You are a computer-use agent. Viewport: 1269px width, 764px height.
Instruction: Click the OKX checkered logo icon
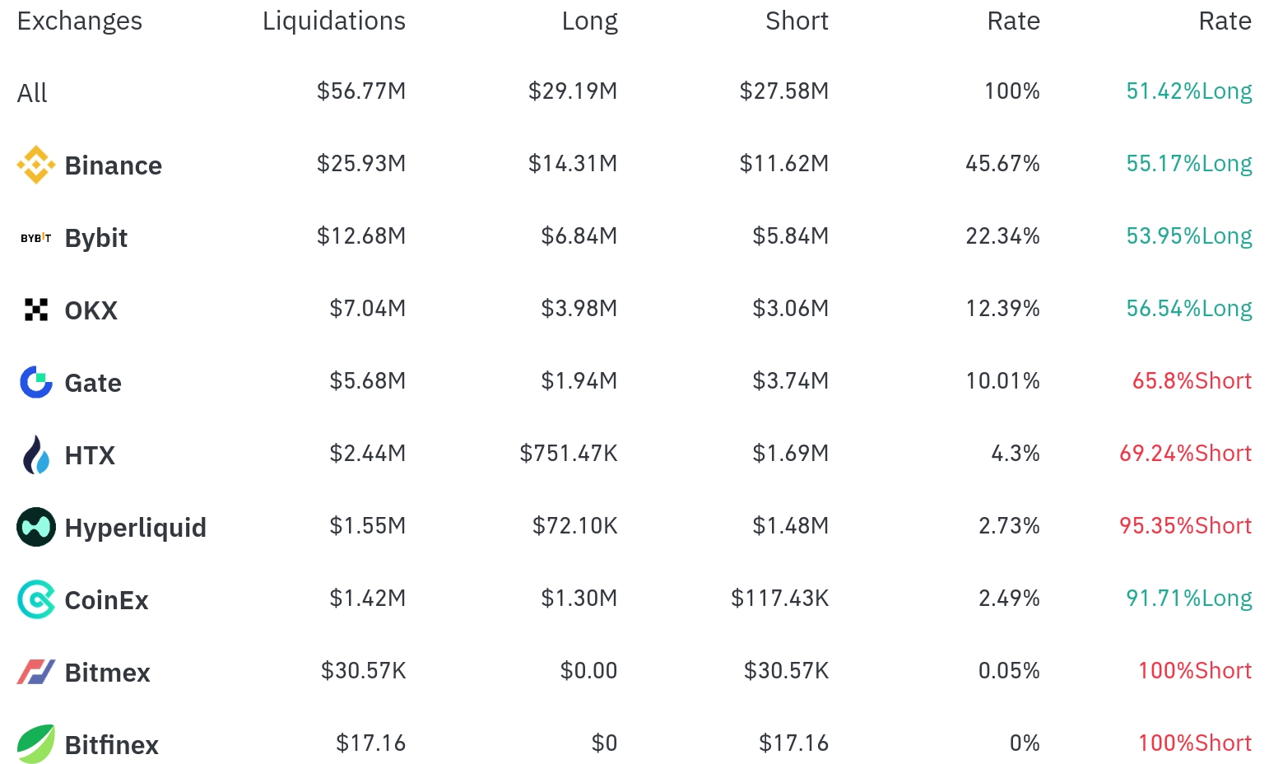click(36, 310)
